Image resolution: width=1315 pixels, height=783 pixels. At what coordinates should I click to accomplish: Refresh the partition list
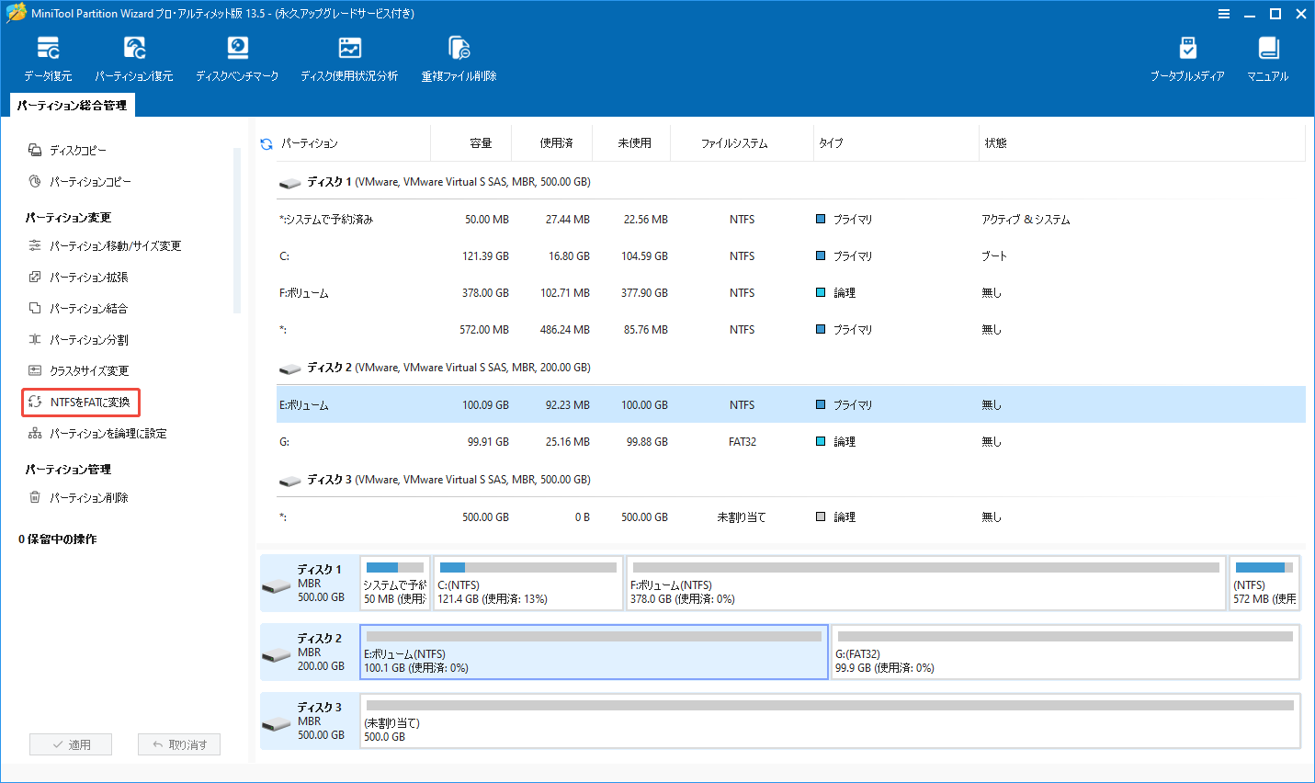[x=266, y=142]
